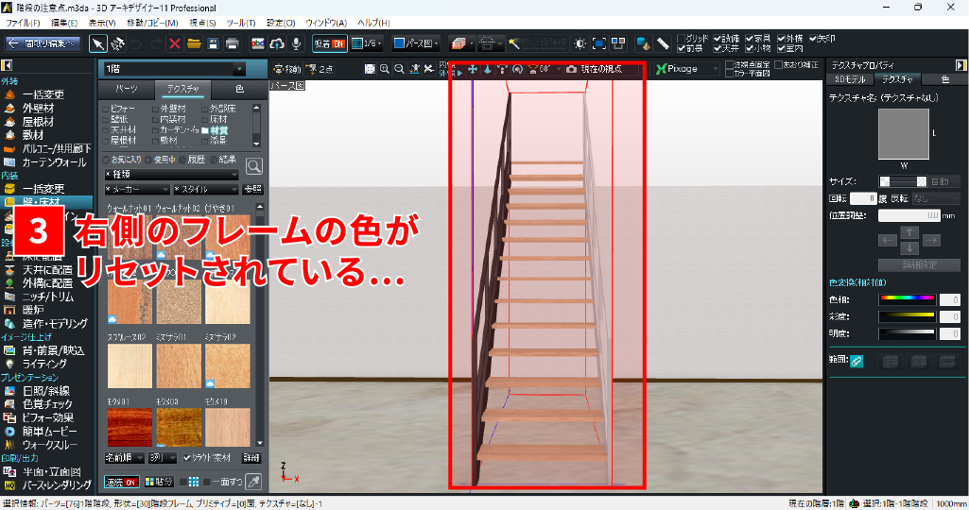Click the zoom in magnifier icon
Viewport: 969px width, 510px height.
pyautogui.click(x=385, y=69)
